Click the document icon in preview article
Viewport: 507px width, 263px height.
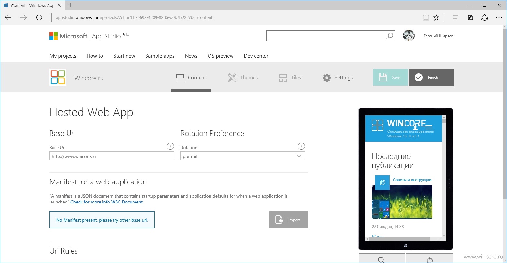pyautogui.click(x=383, y=182)
